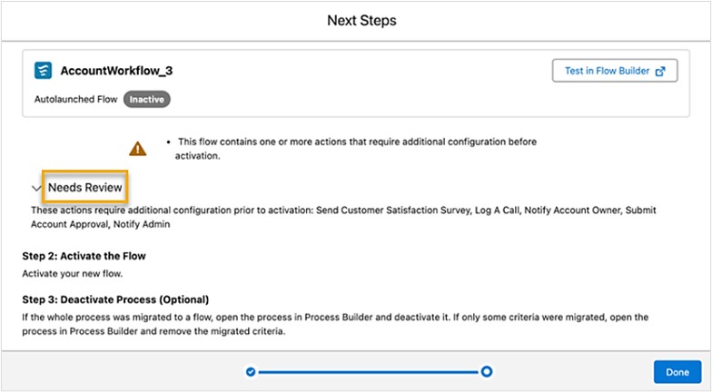
Task: Click the progress bar line between steps
Action: (x=368, y=371)
